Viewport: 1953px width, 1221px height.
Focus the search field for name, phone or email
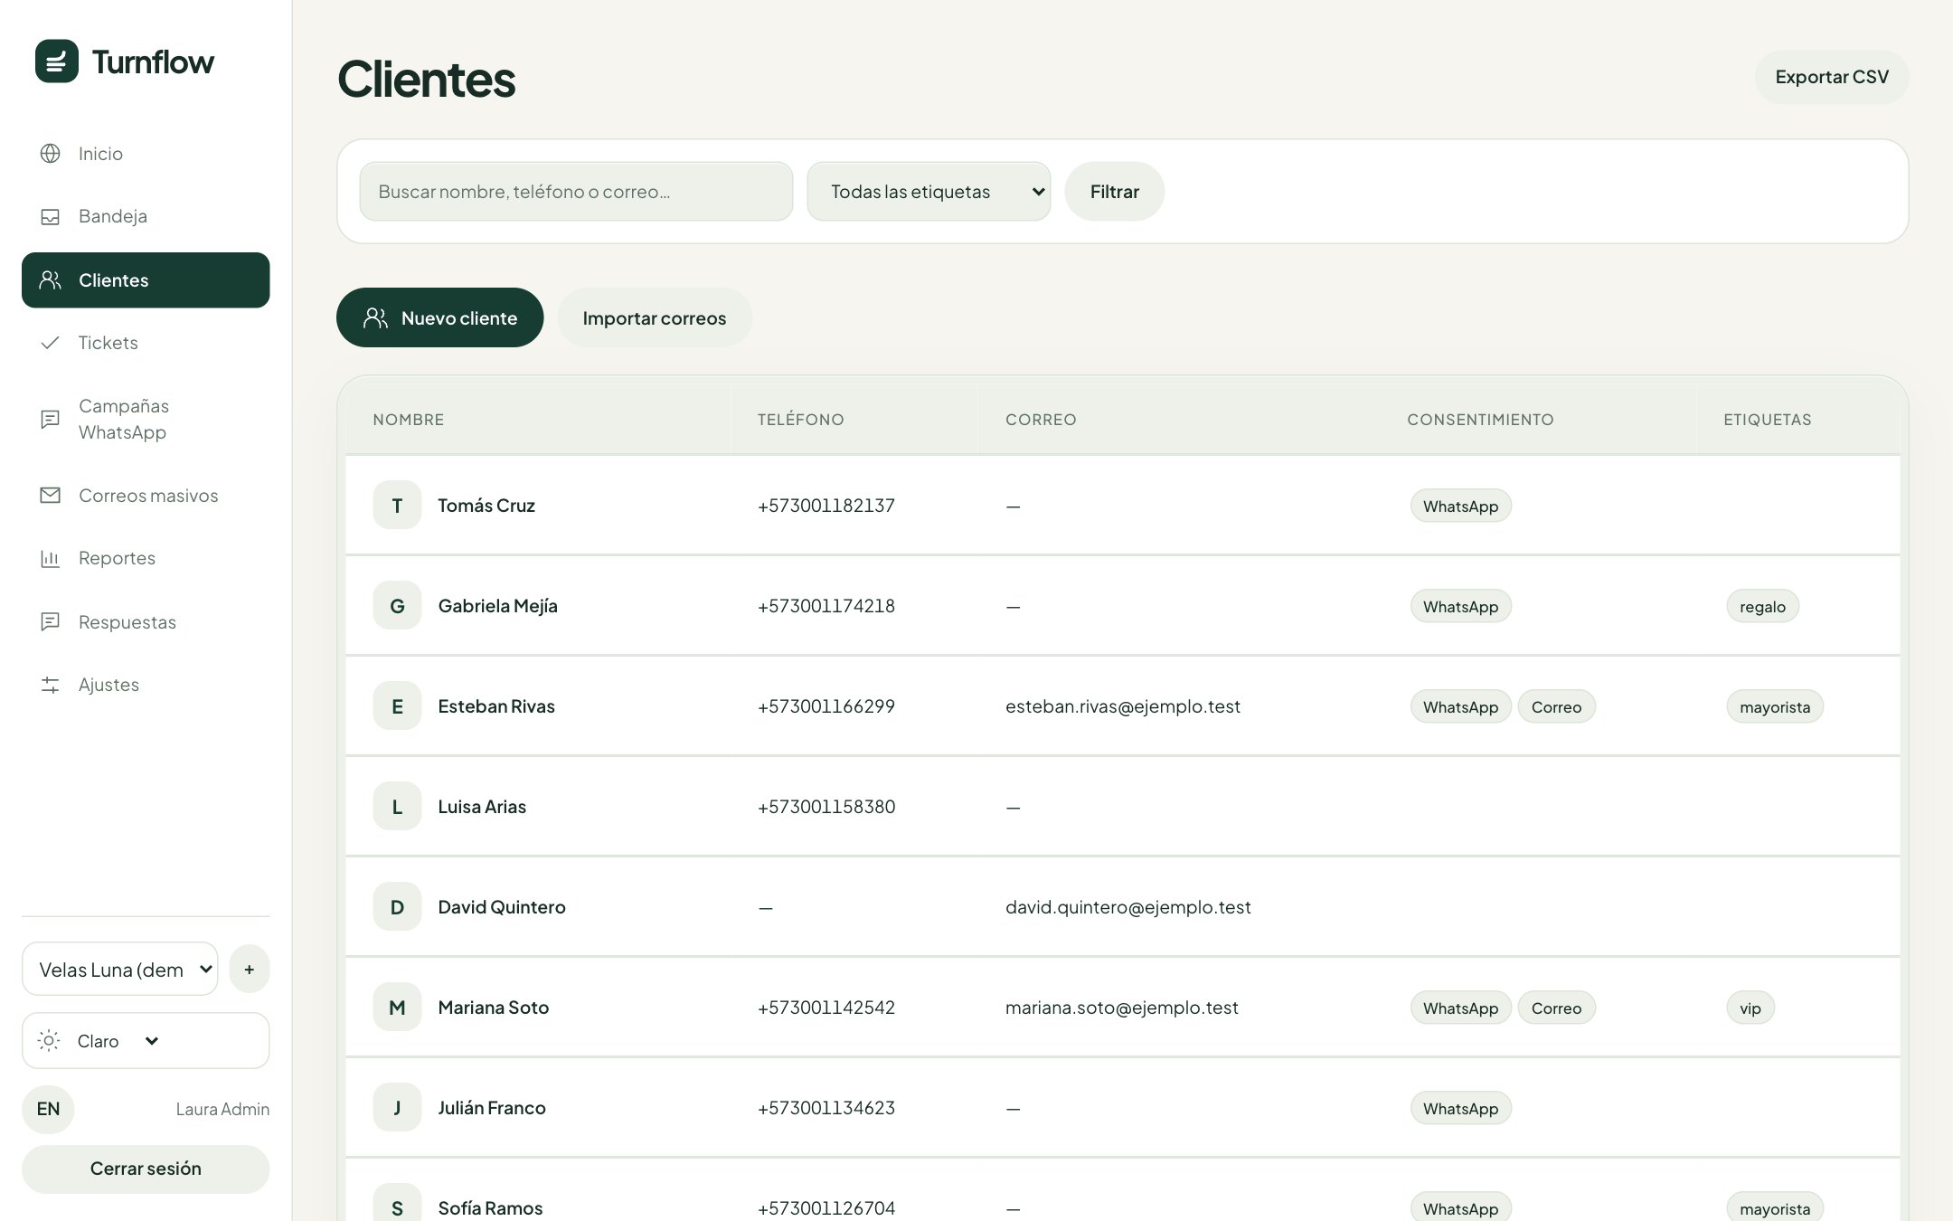pyautogui.click(x=576, y=192)
